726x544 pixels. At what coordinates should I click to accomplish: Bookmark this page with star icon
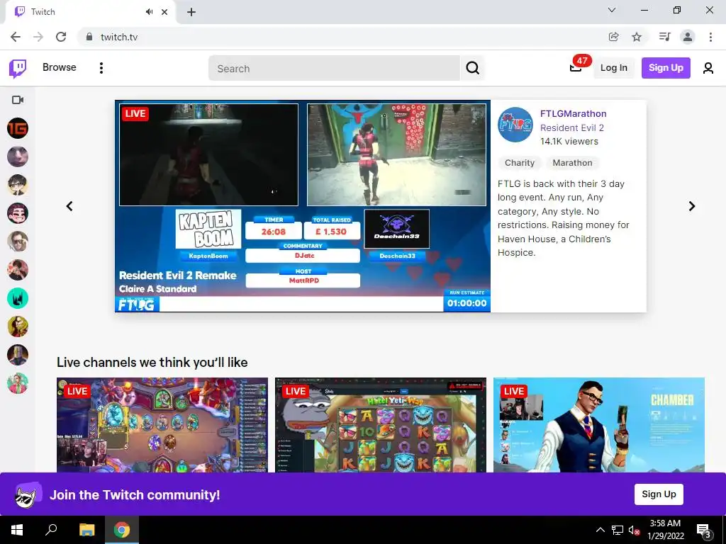(x=637, y=37)
